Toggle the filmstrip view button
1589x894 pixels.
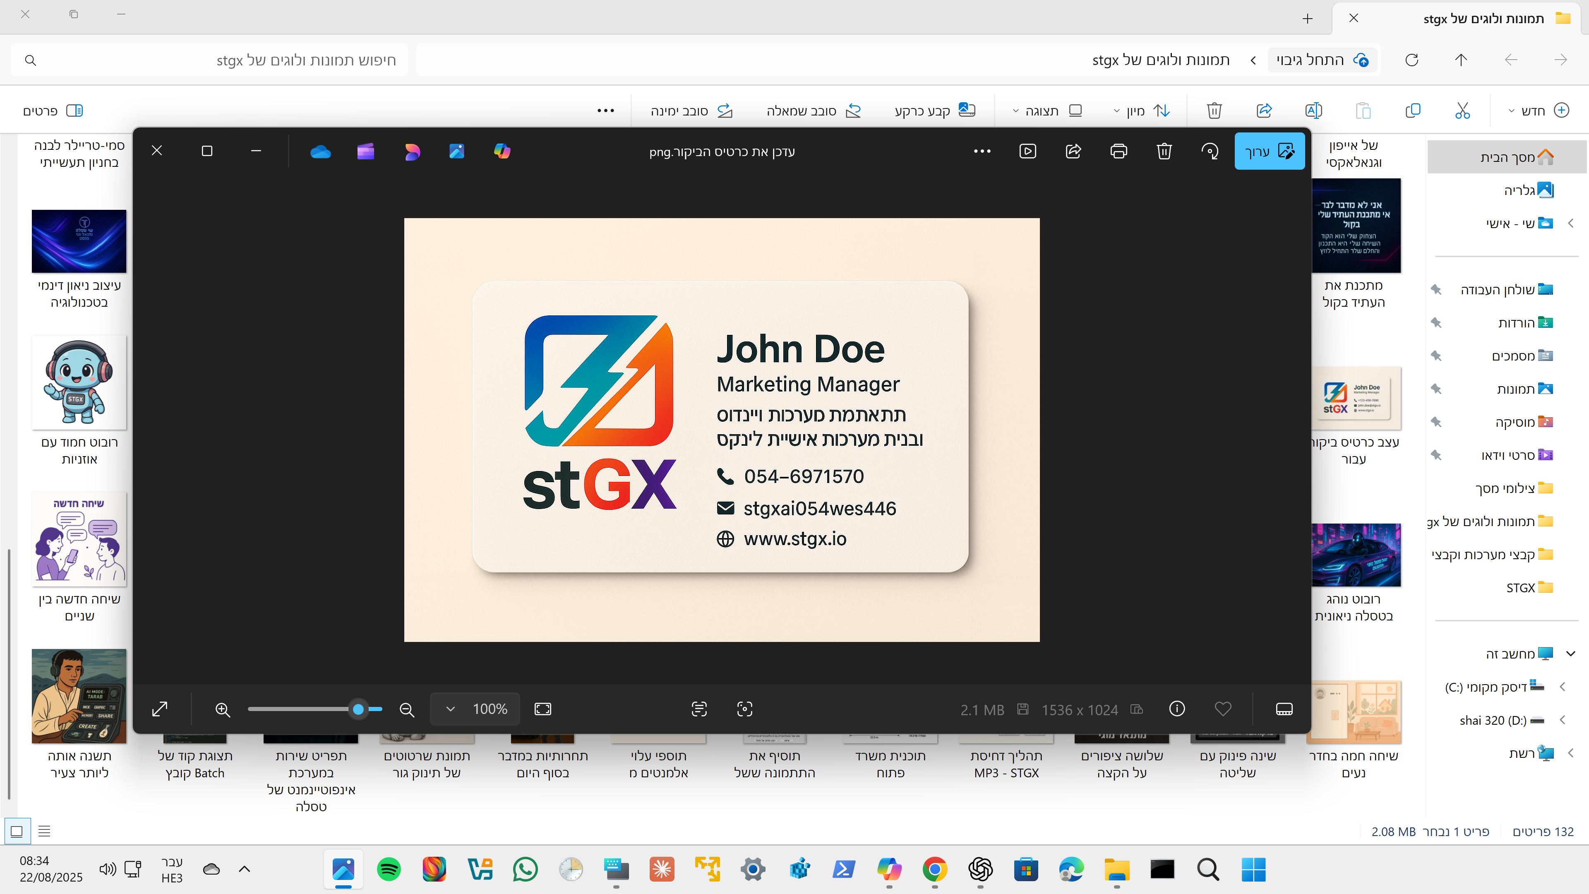tap(1284, 709)
